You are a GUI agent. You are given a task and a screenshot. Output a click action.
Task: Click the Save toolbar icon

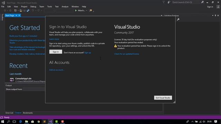[25, 11]
